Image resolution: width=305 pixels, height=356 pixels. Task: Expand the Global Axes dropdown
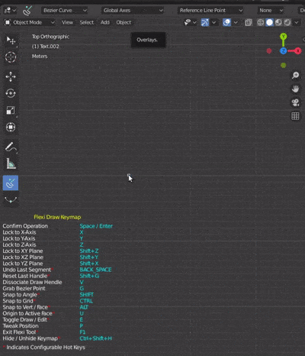click(133, 11)
